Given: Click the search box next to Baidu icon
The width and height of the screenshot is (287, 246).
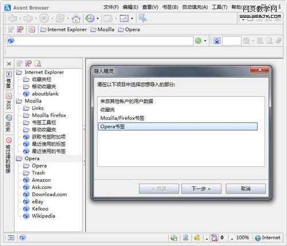Looking at the screenshot, I should [x=232, y=41].
